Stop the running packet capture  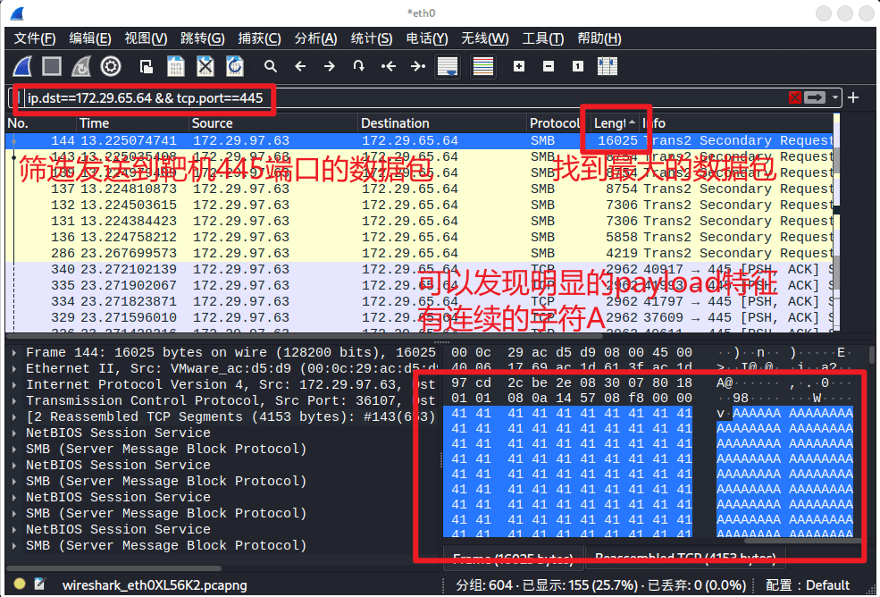[x=52, y=66]
